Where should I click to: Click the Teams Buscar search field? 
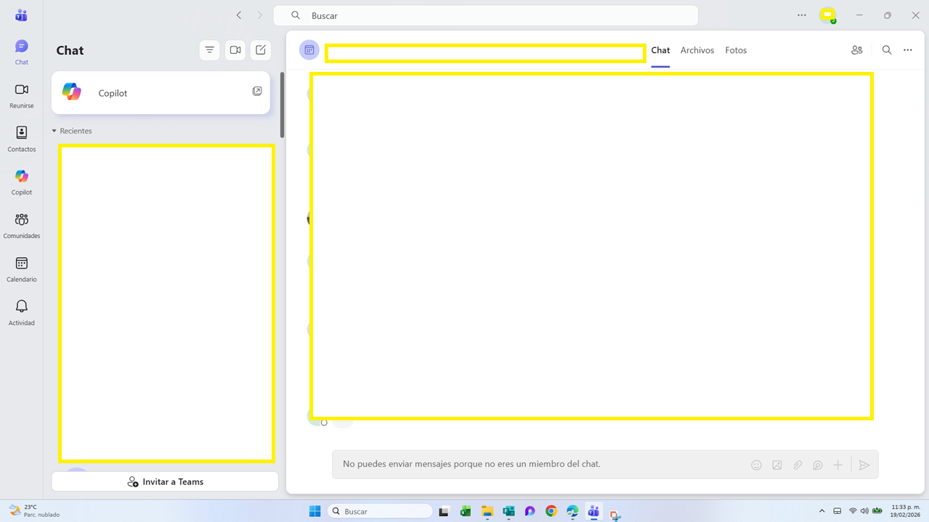(x=485, y=15)
